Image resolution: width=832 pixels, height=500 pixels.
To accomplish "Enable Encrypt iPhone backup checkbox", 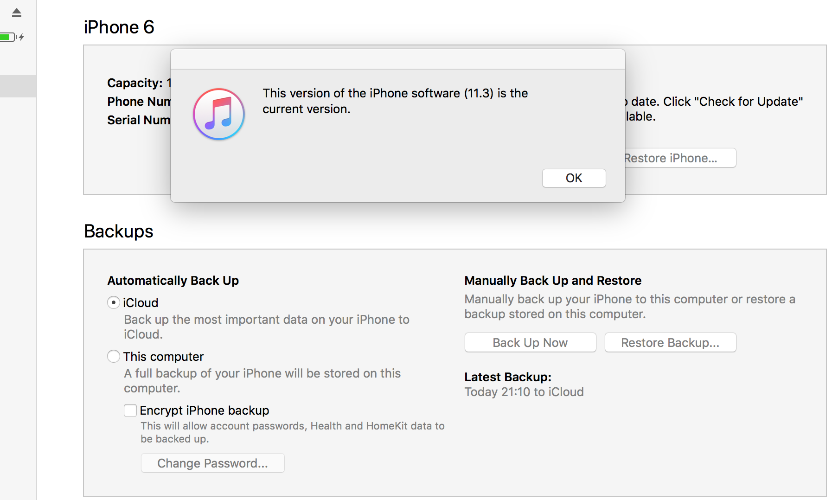I will pyautogui.click(x=130, y=410).
